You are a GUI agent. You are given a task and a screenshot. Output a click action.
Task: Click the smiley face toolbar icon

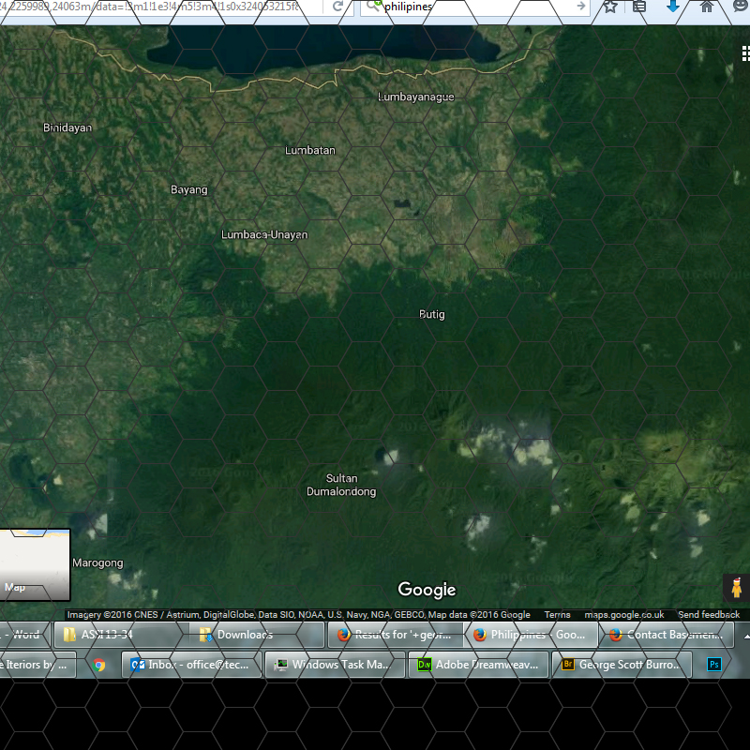coord(741,6)
